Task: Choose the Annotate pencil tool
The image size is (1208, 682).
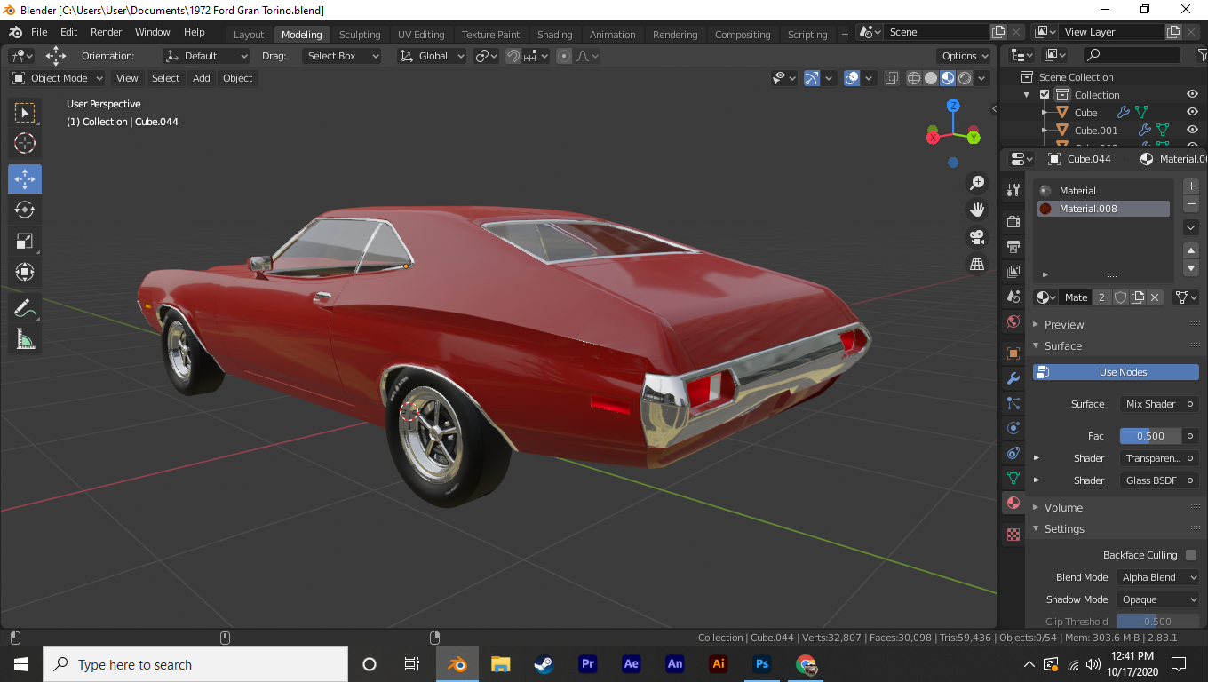Action: (x=25, y=308)
